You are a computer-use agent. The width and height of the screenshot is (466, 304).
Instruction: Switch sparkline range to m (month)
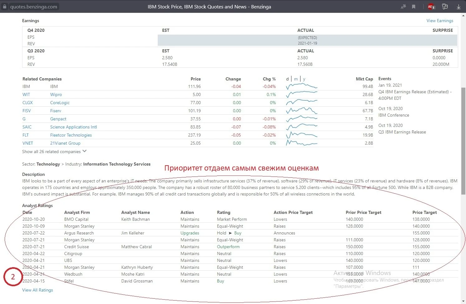pos(296,79)
